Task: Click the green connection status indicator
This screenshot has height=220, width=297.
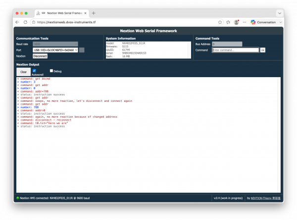Action: pyautogui.click(x=18, y=198)
